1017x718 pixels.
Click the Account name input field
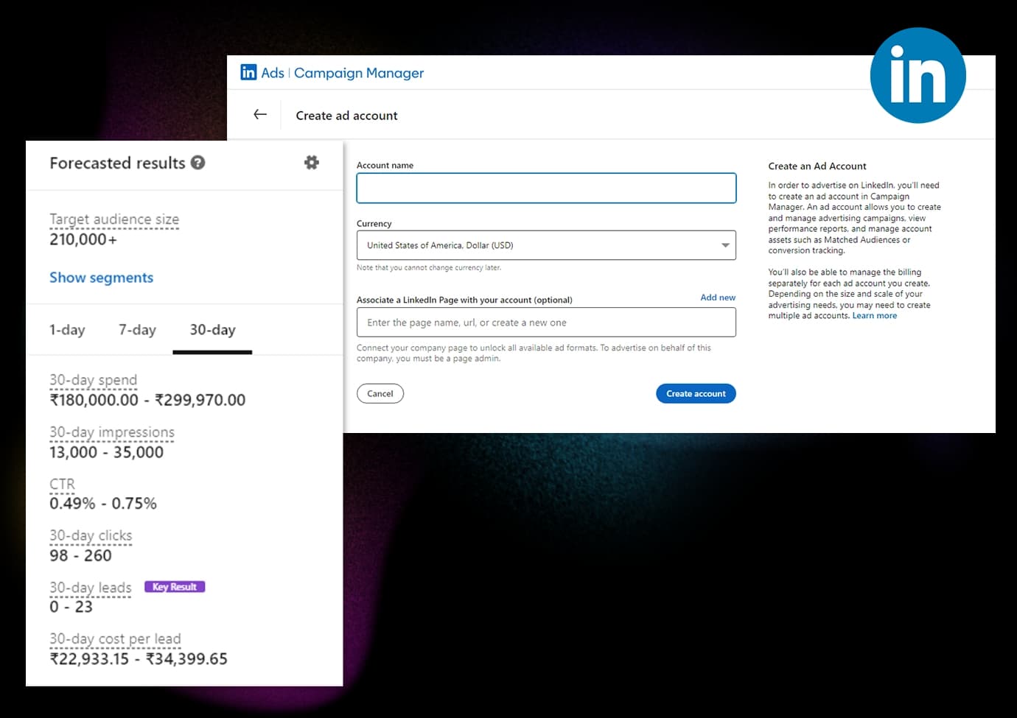point(545,188)
